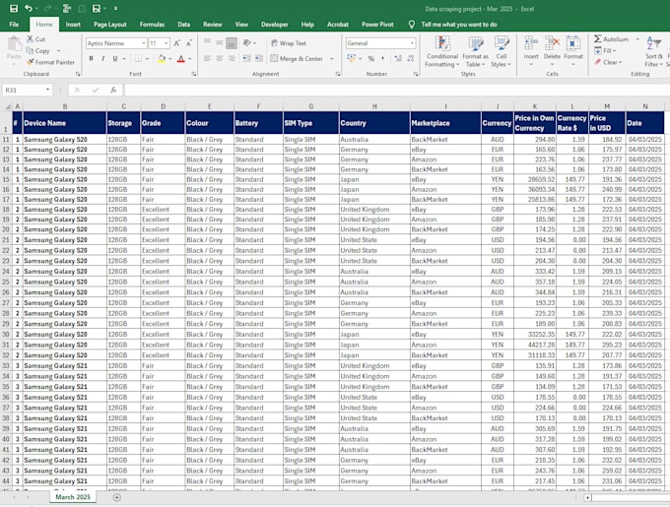Viewport: 670px width, 507px height.
Task: Decrease the font size
Action: [x=189, y=43]
